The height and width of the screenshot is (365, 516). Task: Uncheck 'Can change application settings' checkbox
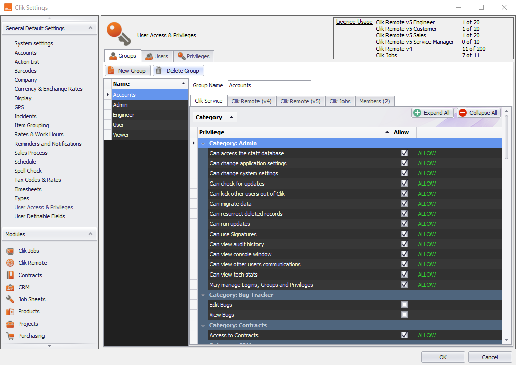coord(404,163)
